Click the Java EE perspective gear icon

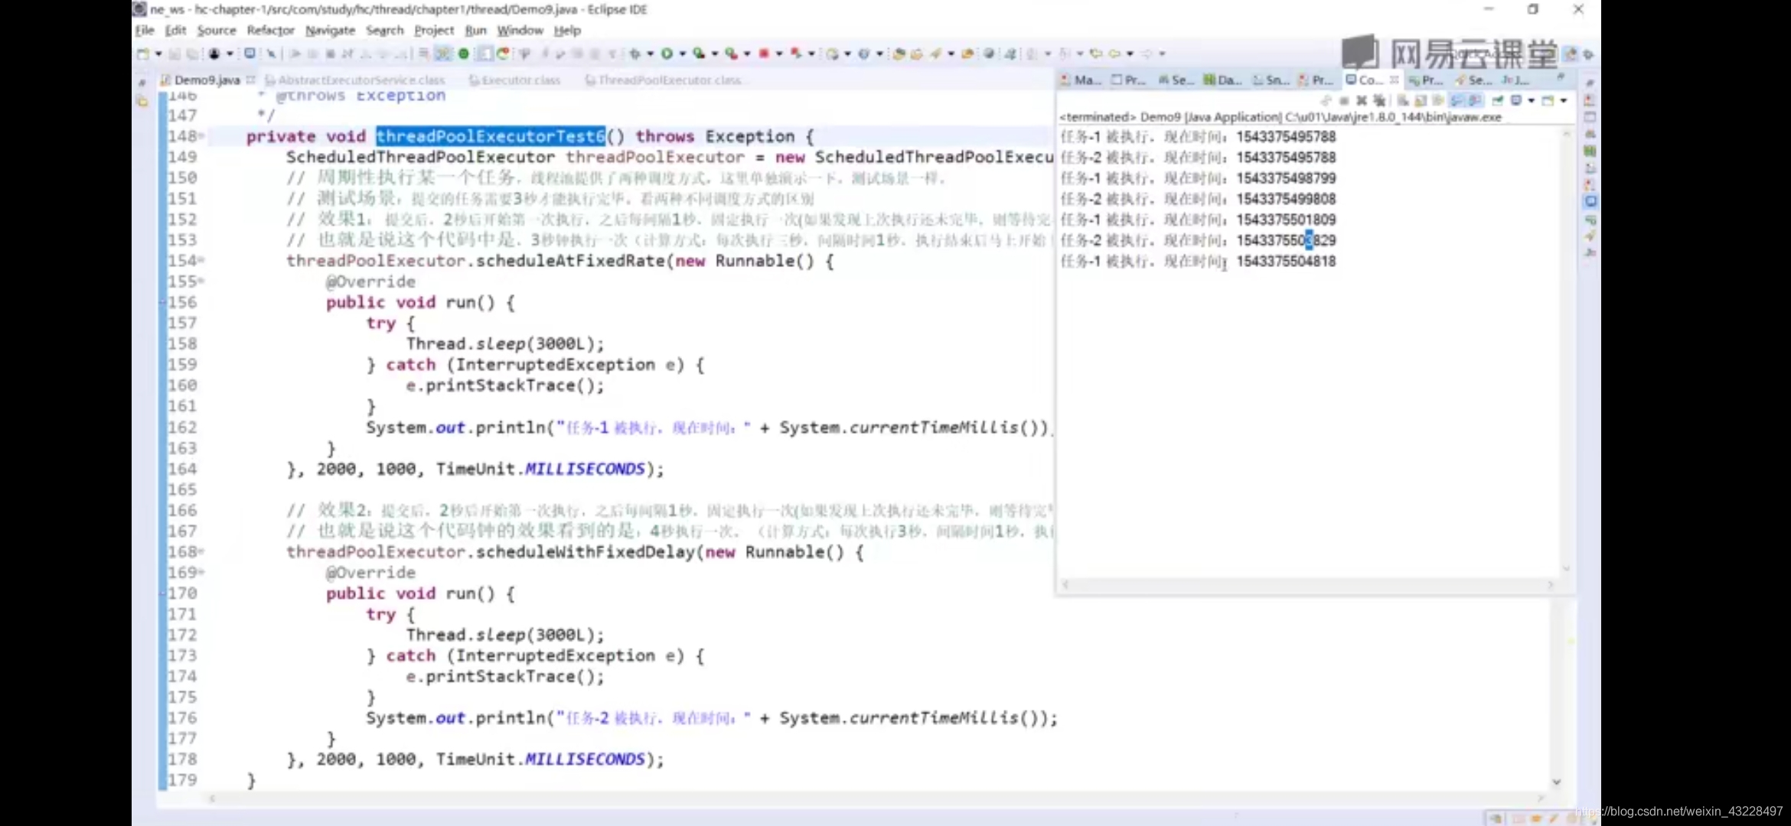click(1588, 54)
